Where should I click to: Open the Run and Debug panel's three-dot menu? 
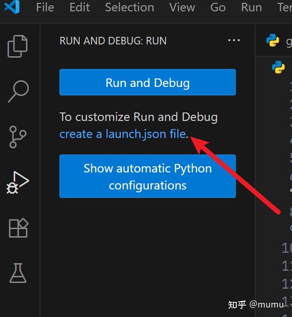[x=234, y=41]
